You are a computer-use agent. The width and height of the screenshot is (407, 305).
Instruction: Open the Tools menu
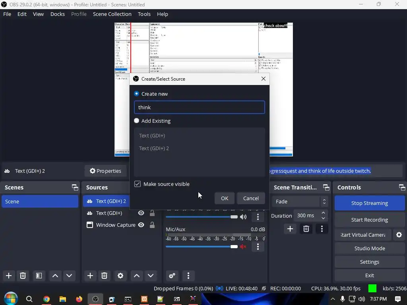(144, 14)
